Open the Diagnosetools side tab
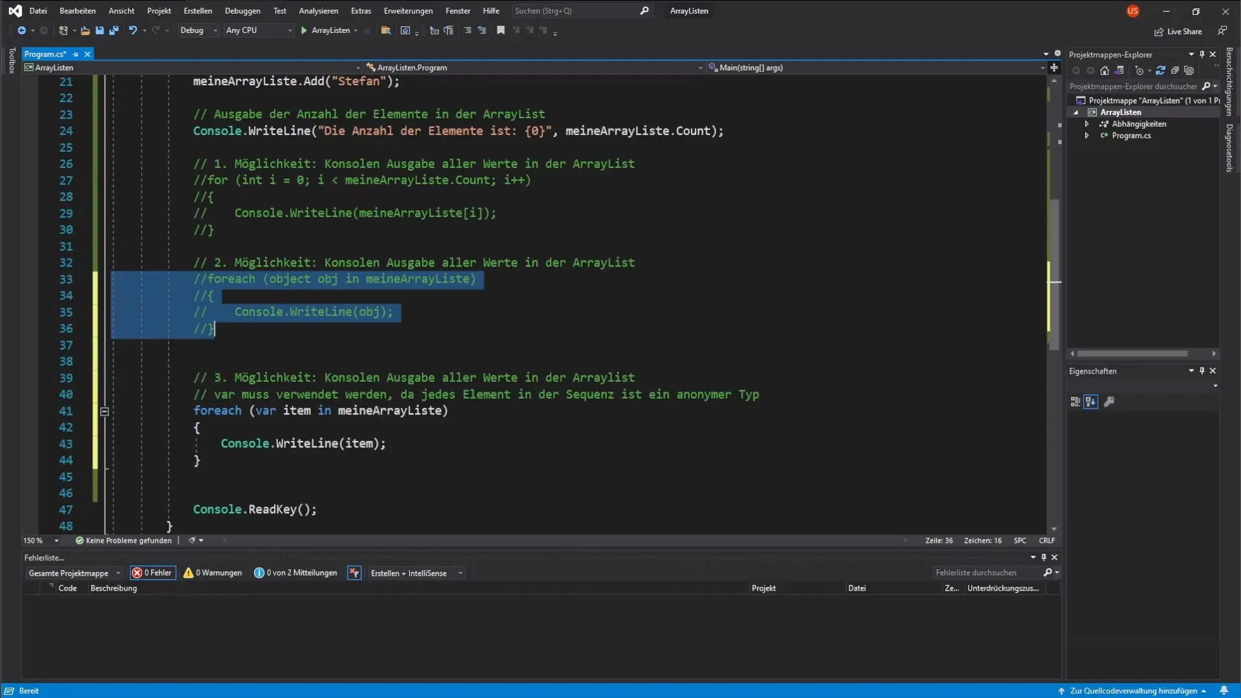Screen dimensions: 1241x698 point(1229,148)
